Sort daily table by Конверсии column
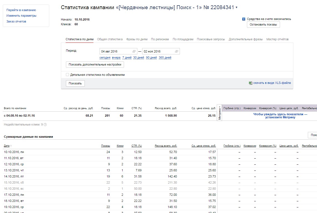This screenshot has width=317, height=213. tap(250, 146)
